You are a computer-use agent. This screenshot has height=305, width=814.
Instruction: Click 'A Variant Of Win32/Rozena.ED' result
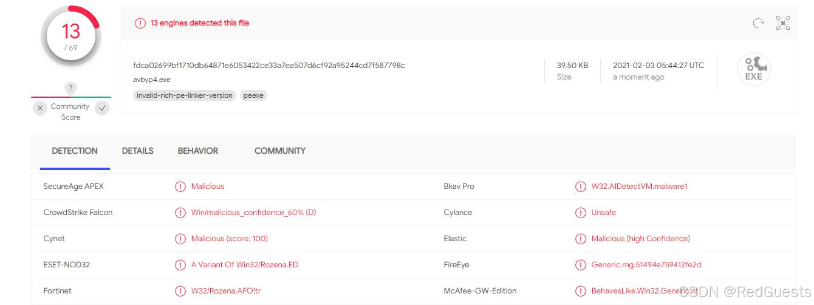point(245,265)
